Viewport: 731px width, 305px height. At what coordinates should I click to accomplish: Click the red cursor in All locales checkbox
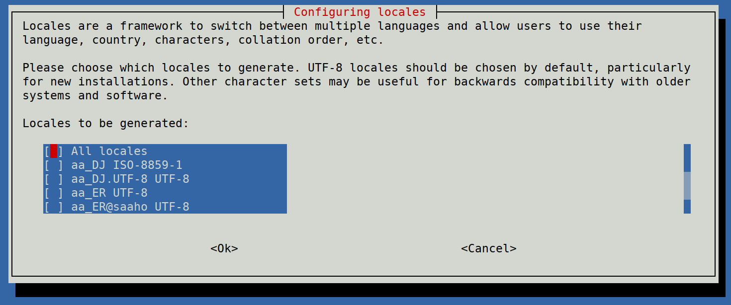tap(54, 151)
